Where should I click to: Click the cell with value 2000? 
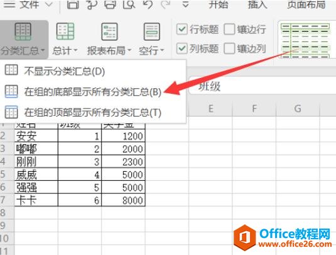point(123,149)
